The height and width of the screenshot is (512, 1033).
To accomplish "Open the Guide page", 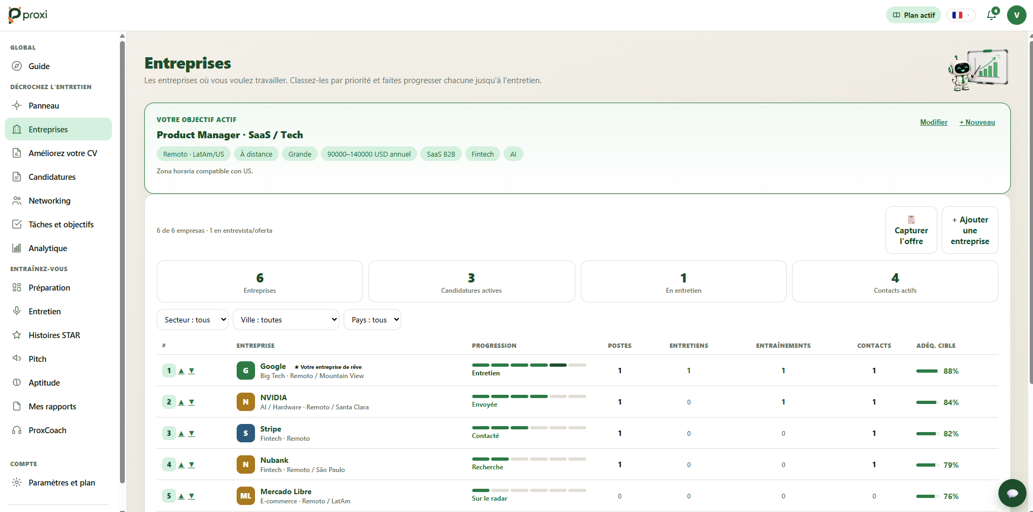I will click(58, 66).
